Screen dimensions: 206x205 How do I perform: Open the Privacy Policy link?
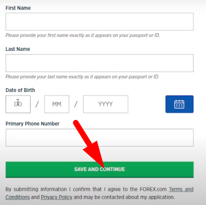point(56,197)
